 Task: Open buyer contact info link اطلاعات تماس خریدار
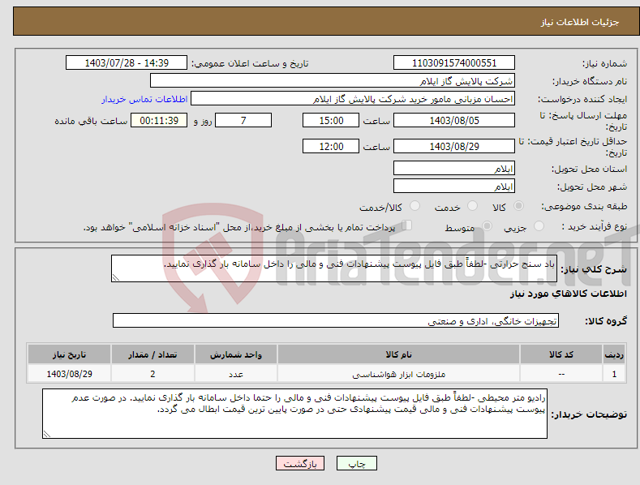tap(144, 99)
